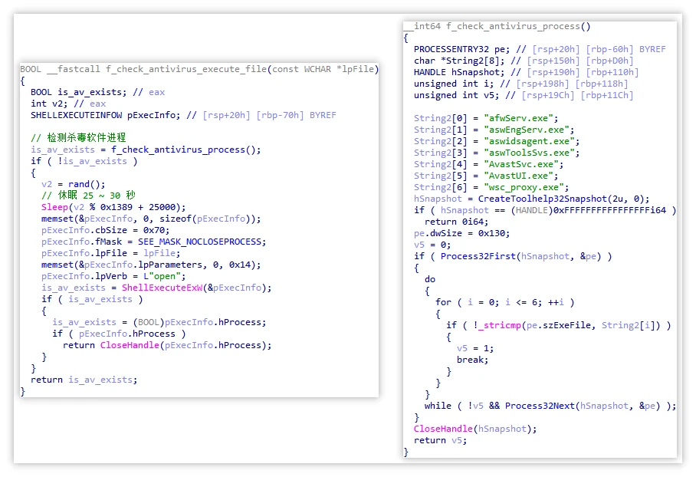Click 'return is_av_exists;' line
This screenshot has width=696, height=477.
(x=84, y=380)
